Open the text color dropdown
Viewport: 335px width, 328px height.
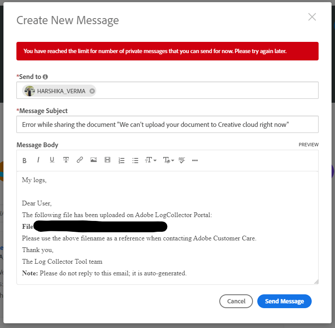168,160
